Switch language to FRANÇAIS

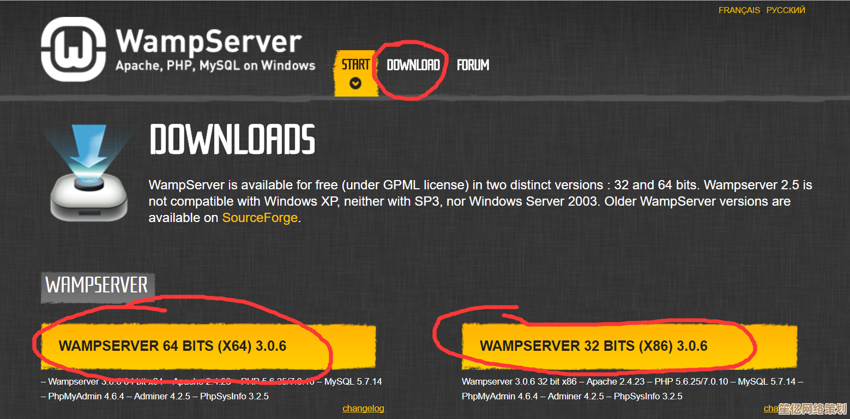739,10
